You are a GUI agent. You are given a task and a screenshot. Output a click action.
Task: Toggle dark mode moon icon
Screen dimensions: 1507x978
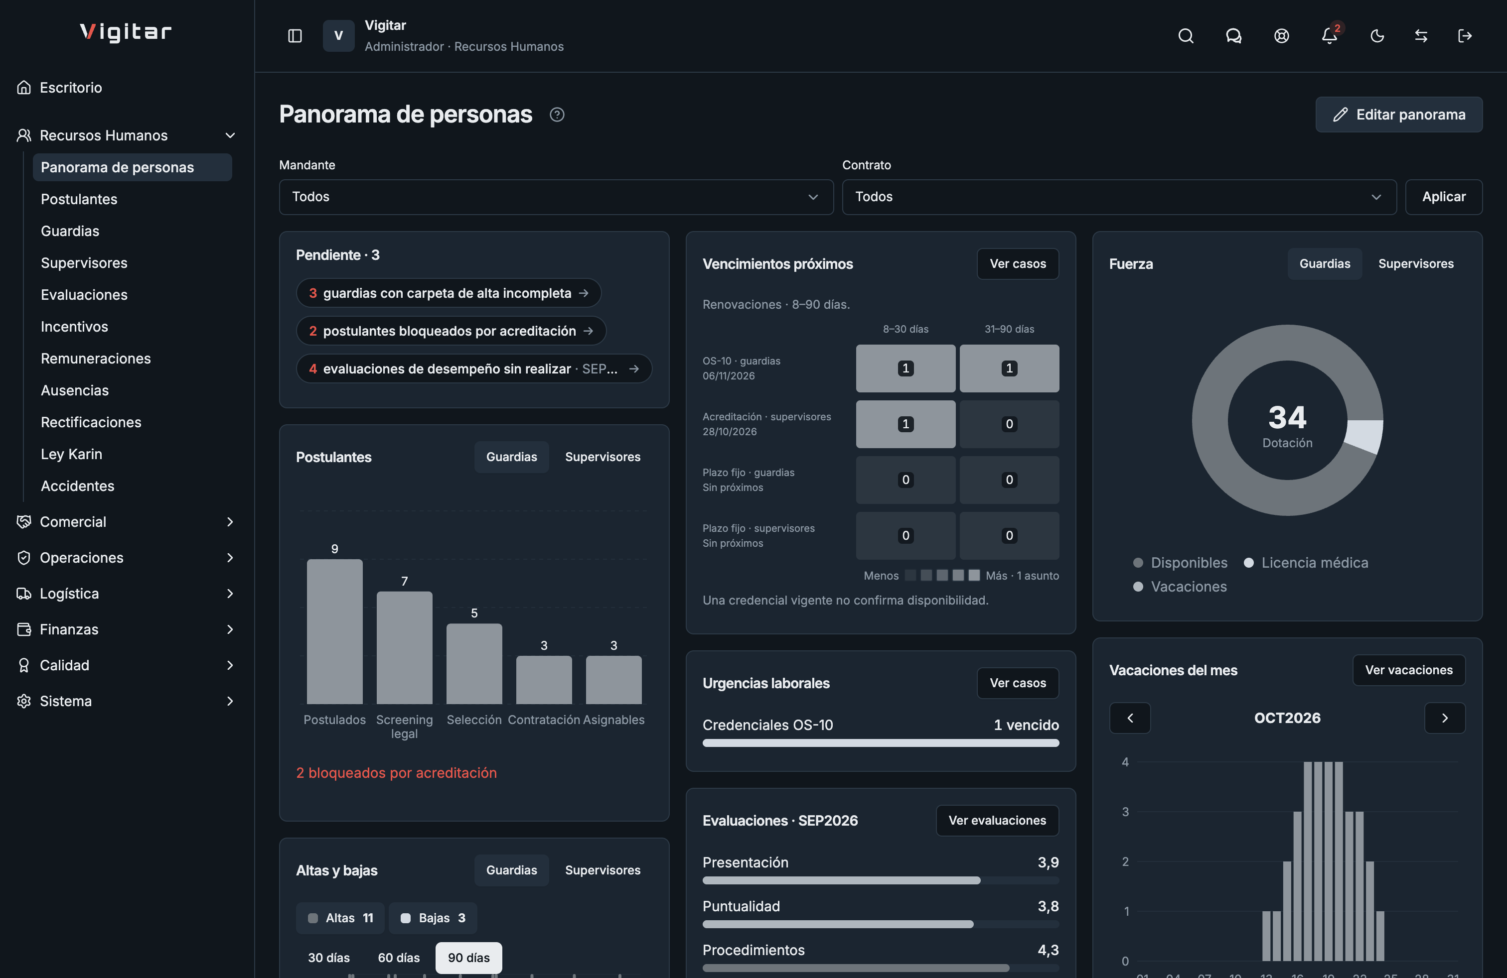click(x=1376, y=36)
